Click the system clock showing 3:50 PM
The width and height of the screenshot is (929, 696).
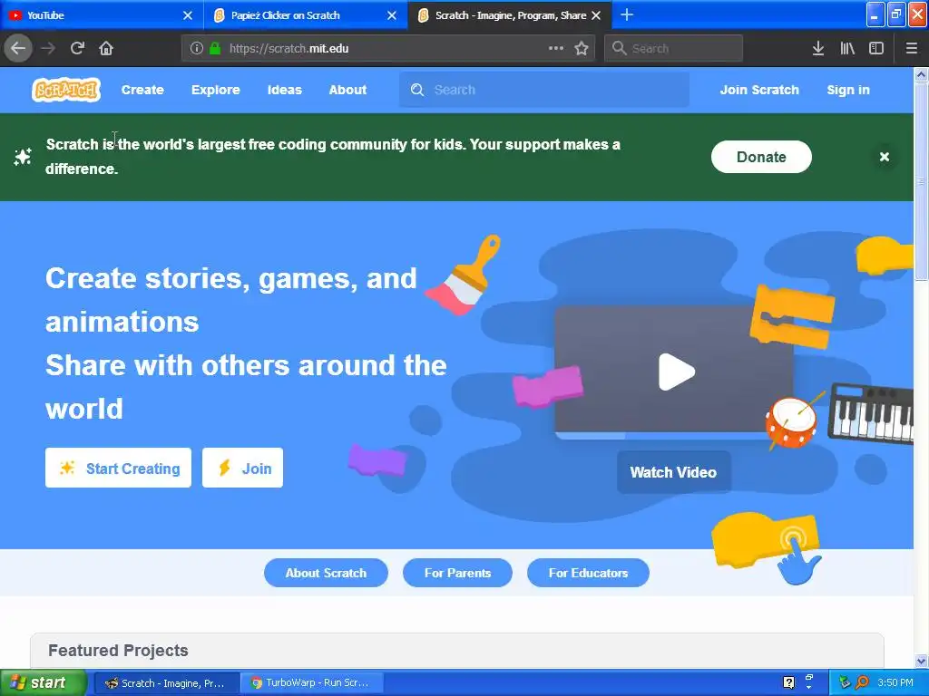point(895,683)
